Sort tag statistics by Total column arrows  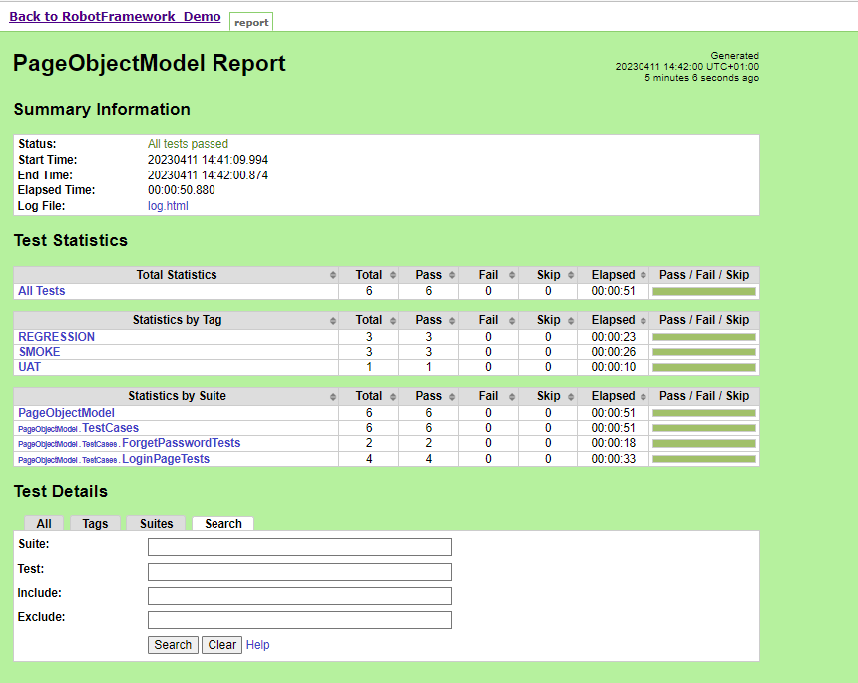point(392,321)
